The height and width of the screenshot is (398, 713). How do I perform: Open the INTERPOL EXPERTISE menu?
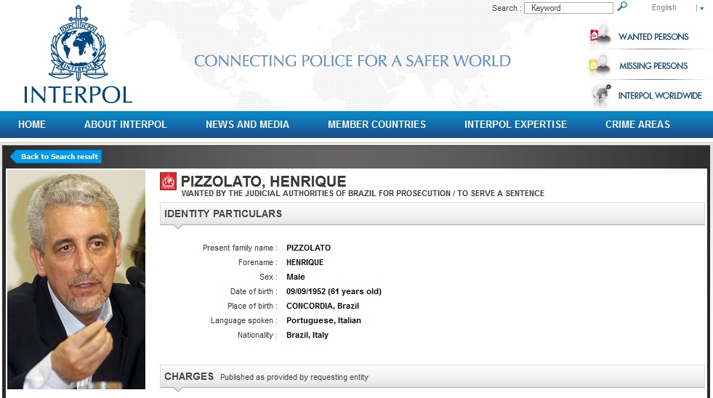coord(515,124)
